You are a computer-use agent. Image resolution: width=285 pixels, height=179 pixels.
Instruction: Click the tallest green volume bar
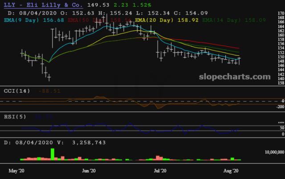click(53, 154)
